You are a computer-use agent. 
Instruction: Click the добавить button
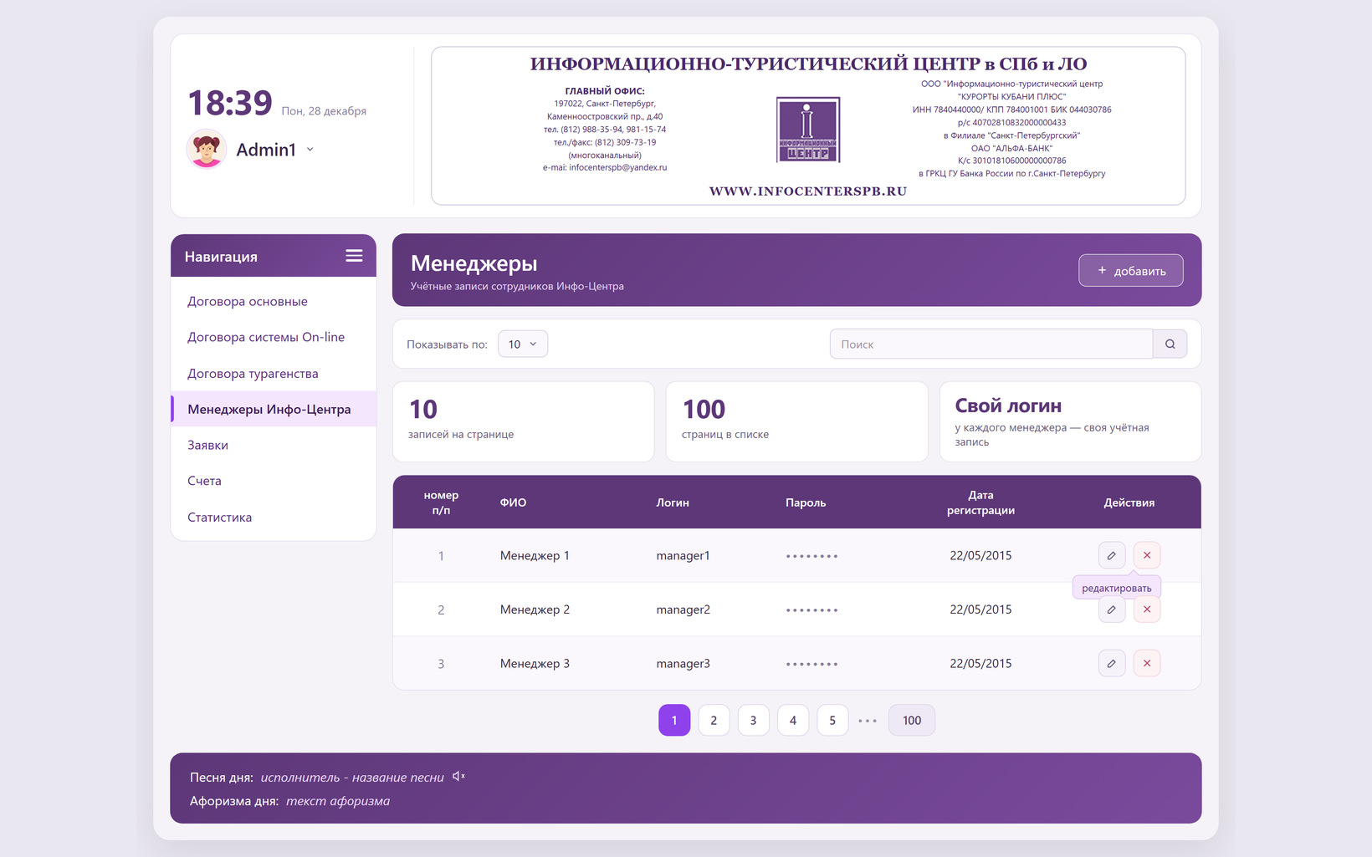click(1131, 270)
